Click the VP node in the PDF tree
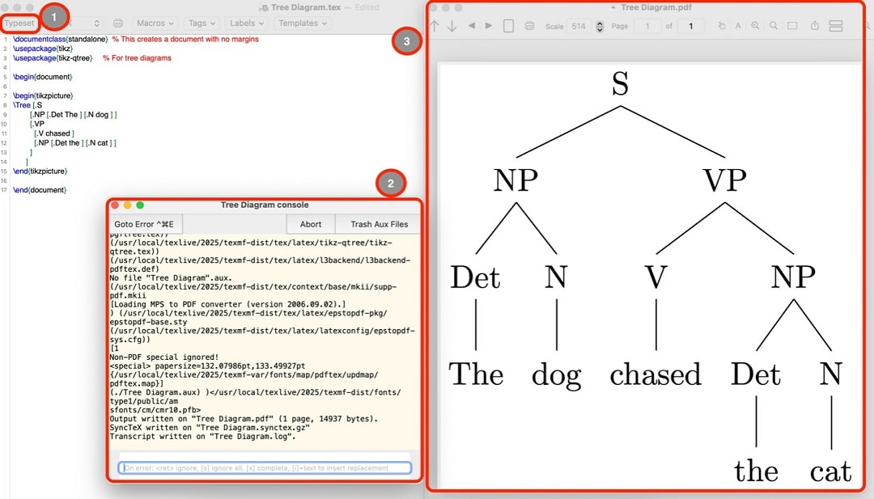The width and height of the screenshot is (874, 499). (x=724, y=180)
